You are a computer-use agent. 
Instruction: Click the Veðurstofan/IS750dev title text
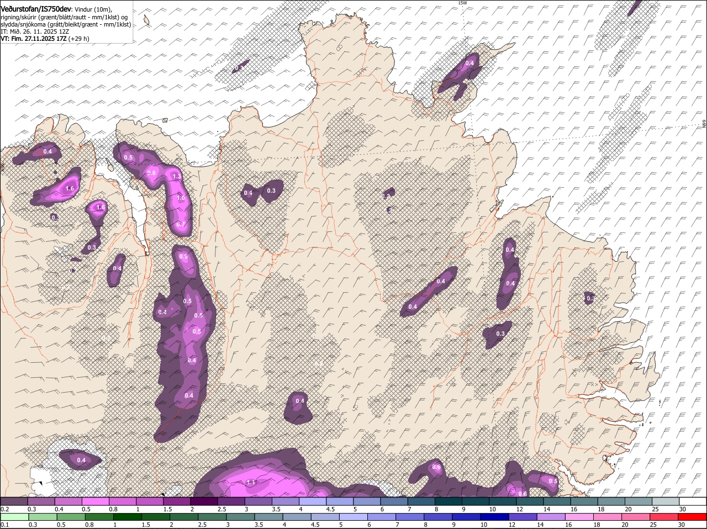(36, 9)
